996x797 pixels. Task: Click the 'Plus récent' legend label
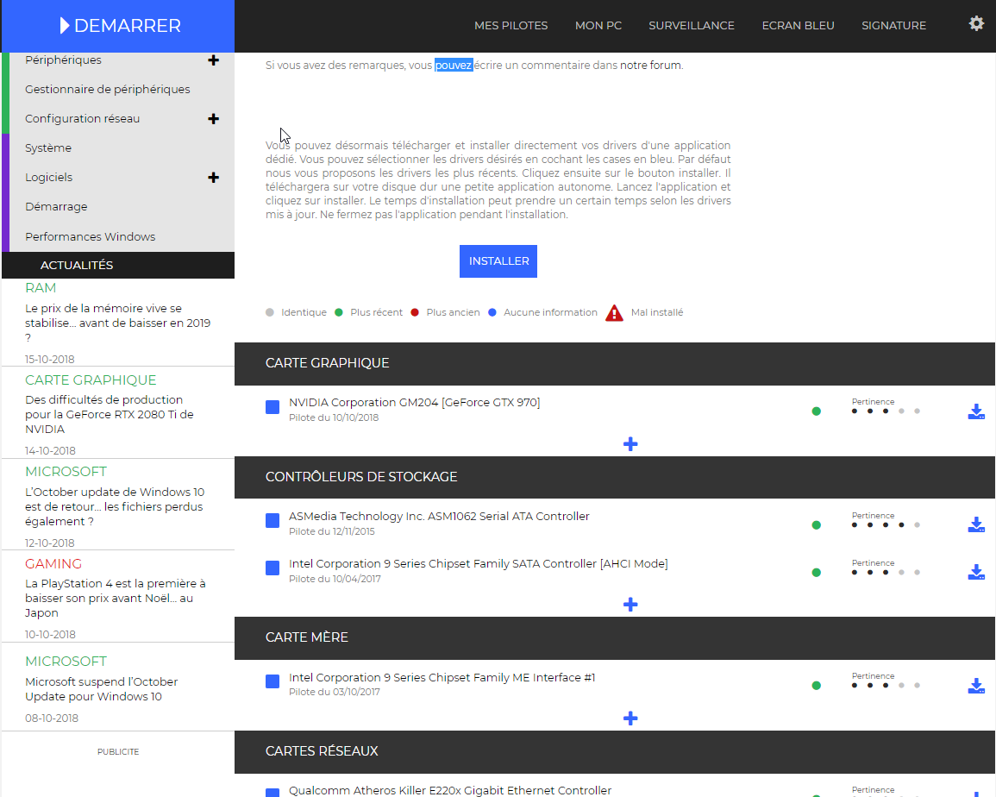click(x=376, y=313)
